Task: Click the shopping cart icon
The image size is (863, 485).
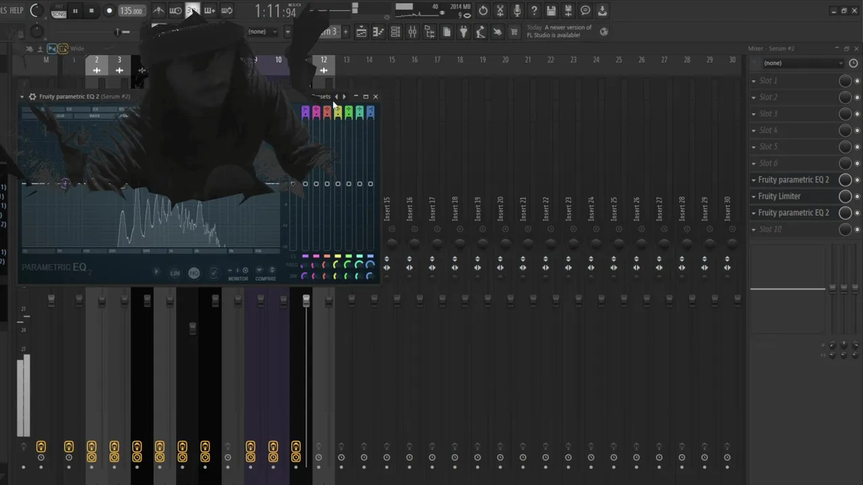Action: (x=514, y=32)
